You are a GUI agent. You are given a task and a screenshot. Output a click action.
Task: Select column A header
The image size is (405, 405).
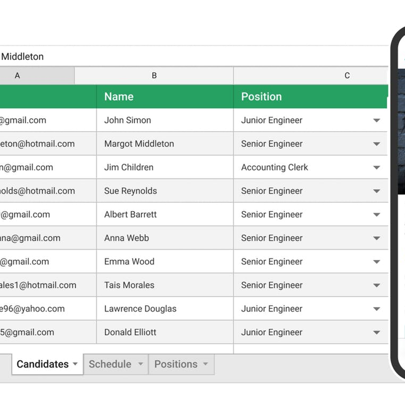17,75
